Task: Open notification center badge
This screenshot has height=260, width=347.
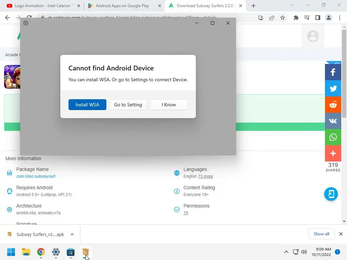Action: [337, 252]
